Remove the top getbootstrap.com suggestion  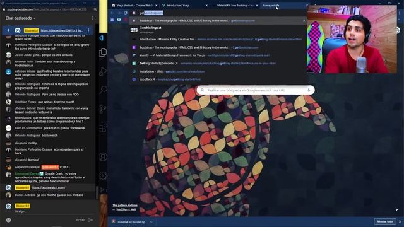click(x=304, y=21)
